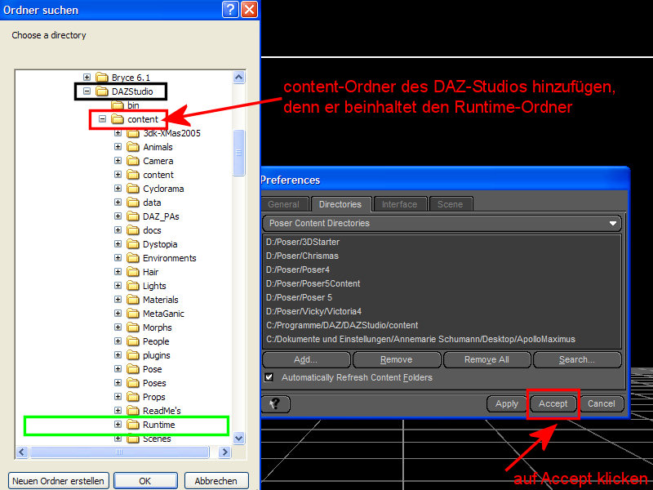Viewport: 653px width, 490px height.
Task: Select the docs folder label
Action: [152, 230]
